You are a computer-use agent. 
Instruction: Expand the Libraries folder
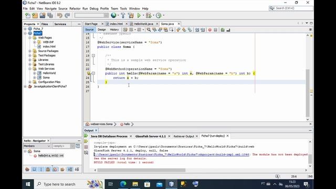click(30, 60)
